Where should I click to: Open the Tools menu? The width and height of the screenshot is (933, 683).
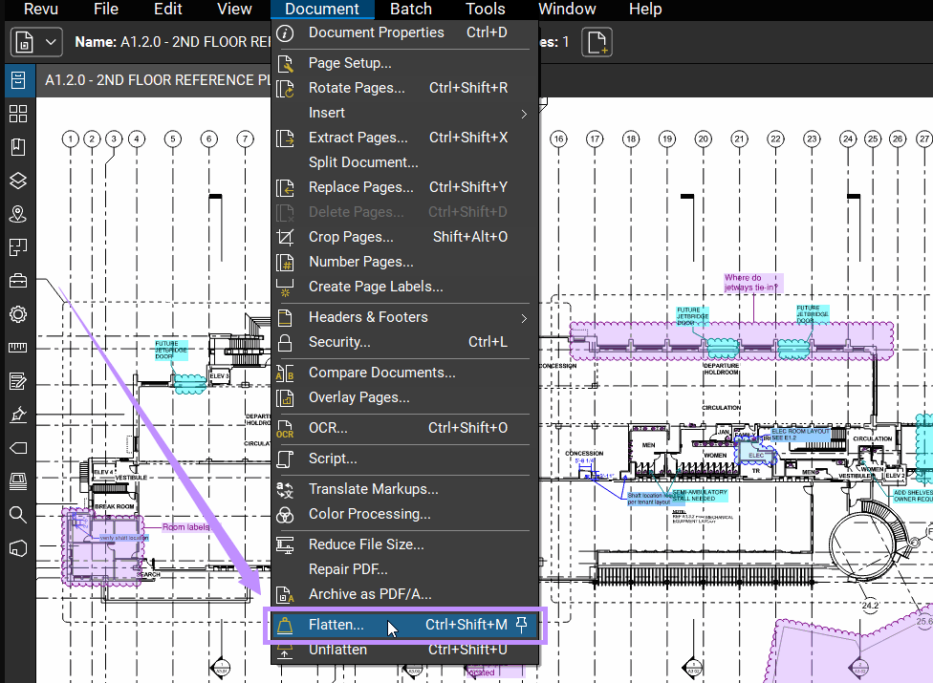(485, 10)
